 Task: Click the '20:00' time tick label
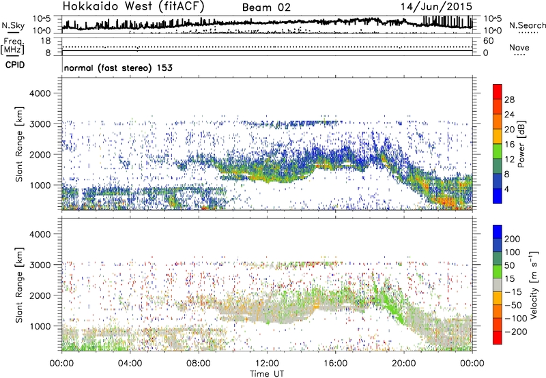[404, 363]
